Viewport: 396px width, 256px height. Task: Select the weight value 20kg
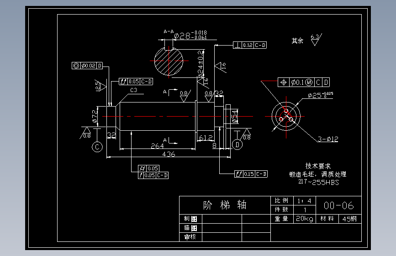305,219
